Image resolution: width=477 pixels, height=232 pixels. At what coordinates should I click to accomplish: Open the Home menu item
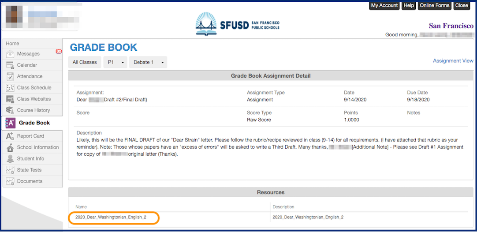coord(12,44)
